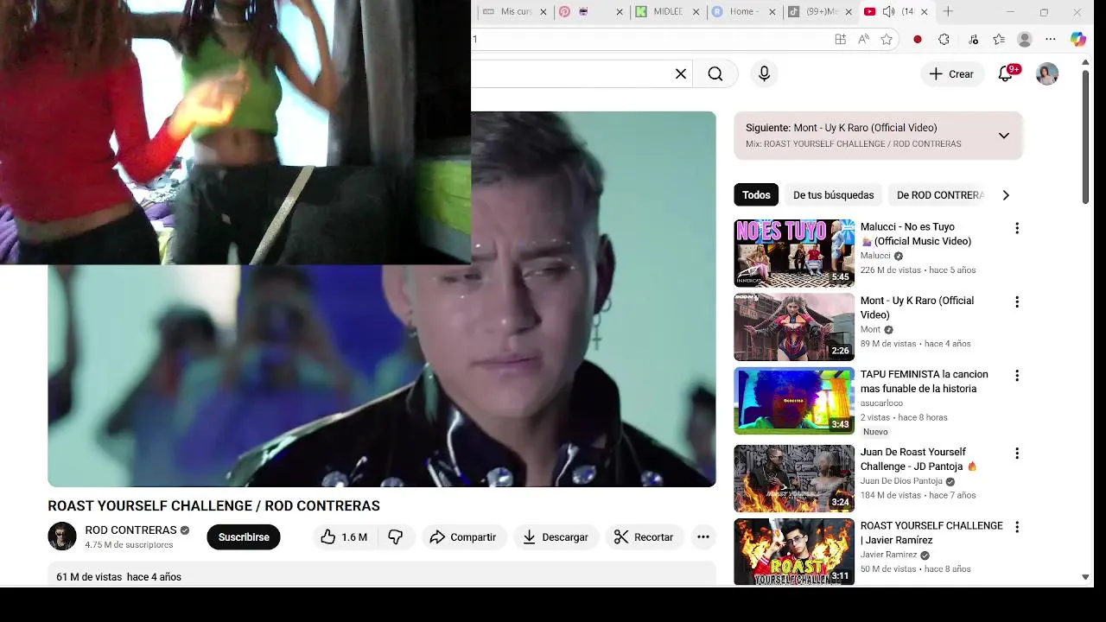Select the De ROD CONTRERAS filter chip
The height and width of the screenshot is (622, 1106).
pos(940,195)
